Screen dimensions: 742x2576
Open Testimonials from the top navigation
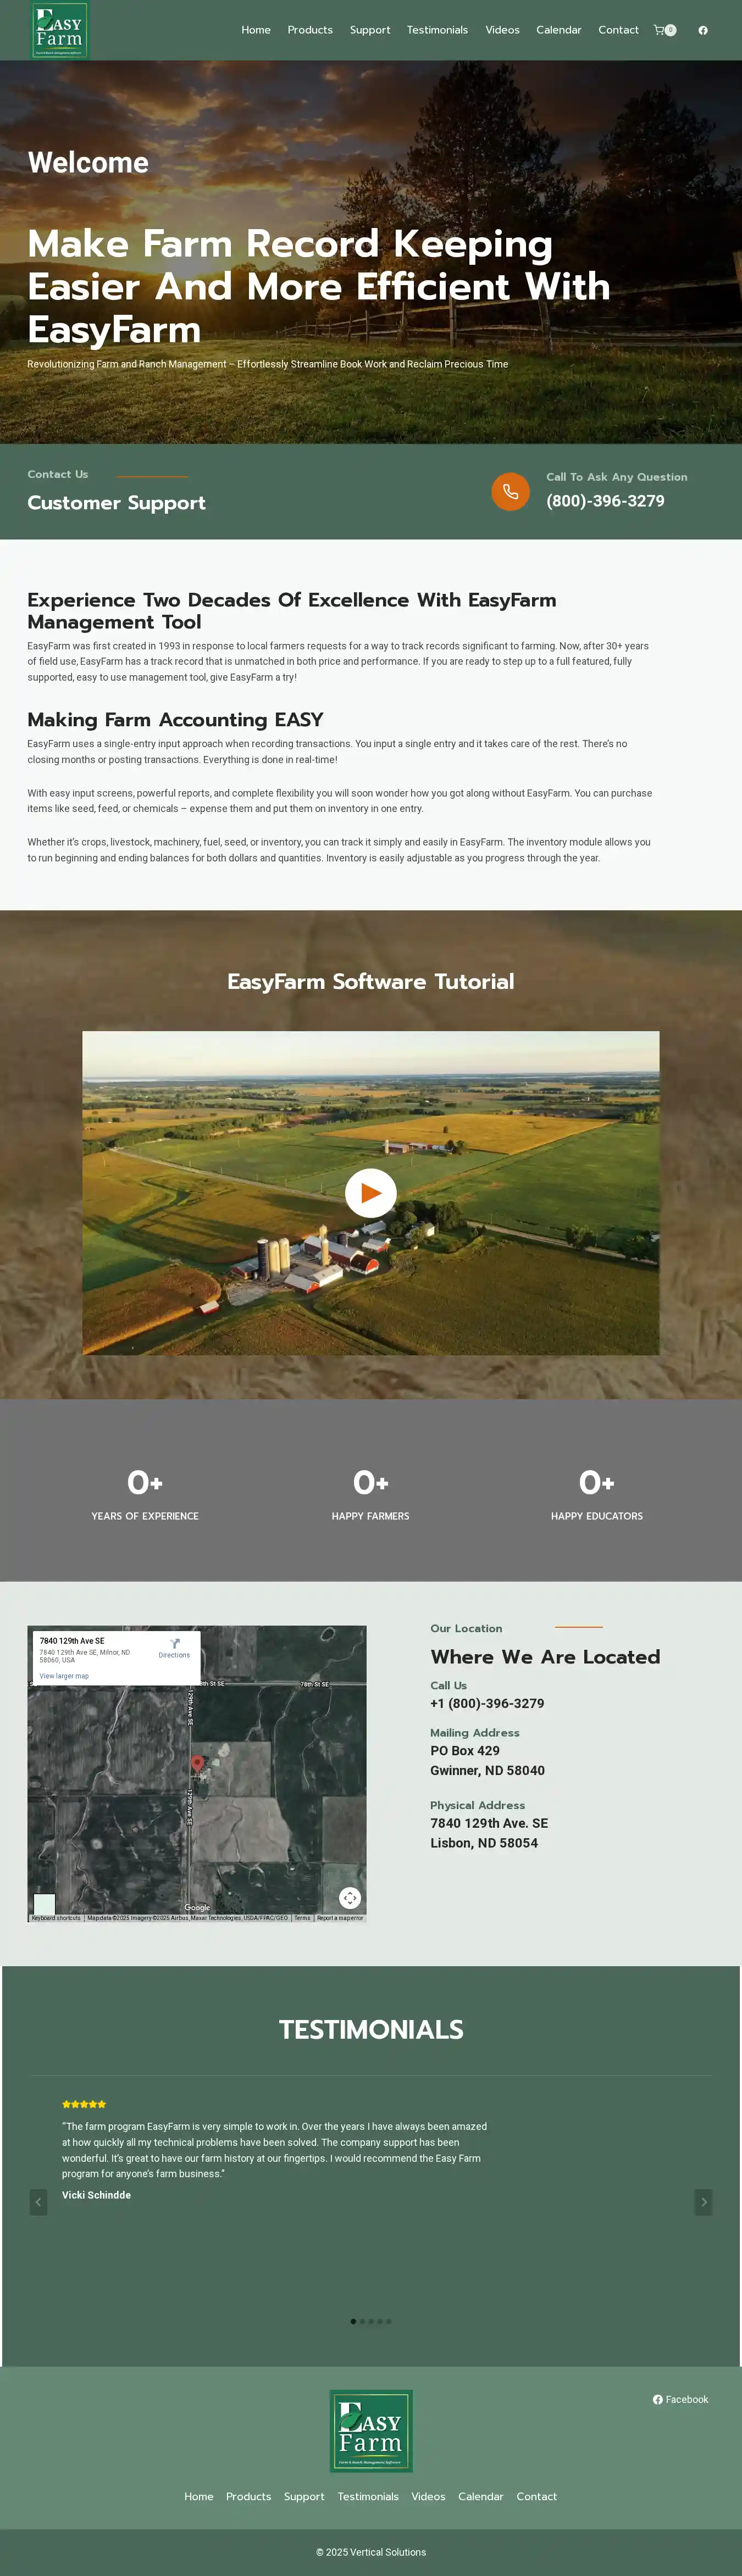[437, 30]
